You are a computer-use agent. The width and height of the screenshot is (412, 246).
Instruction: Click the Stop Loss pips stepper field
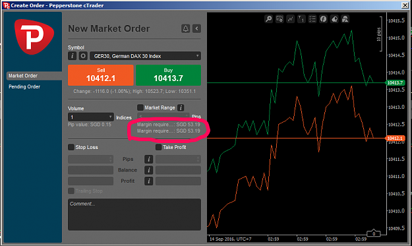(91, 159)
